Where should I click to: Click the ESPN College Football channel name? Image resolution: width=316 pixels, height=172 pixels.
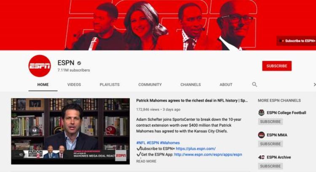point(287,113)
